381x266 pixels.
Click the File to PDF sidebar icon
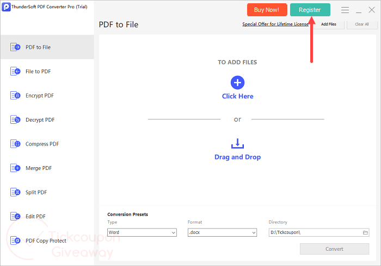(x=15, y=71)
